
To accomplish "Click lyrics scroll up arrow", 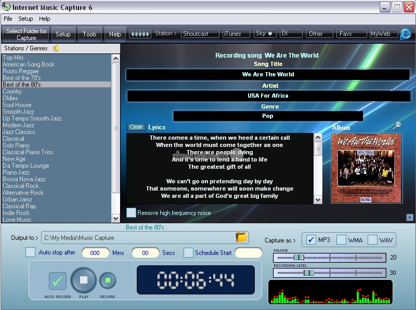I will pos(318,137).
